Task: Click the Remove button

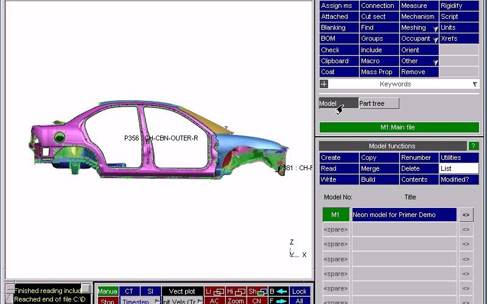Action: (419, 72)
